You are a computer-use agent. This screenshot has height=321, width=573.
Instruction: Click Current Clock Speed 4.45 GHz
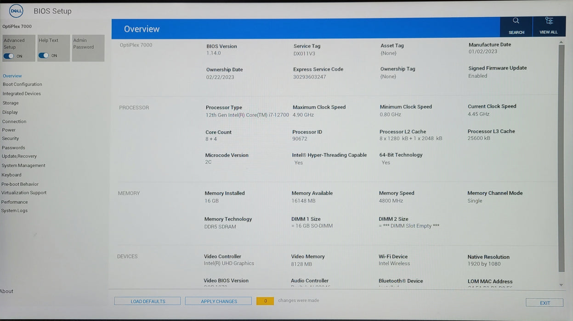[478, 114]
